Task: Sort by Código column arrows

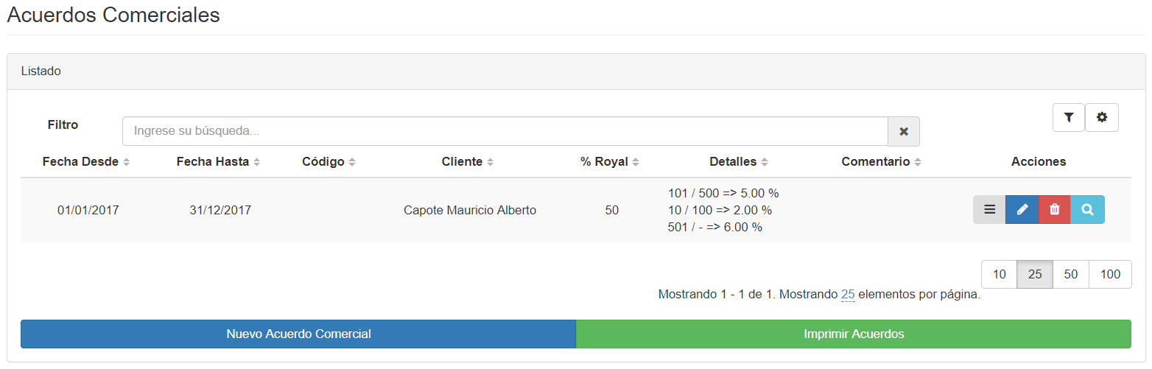Action: (x=352, y=162)
